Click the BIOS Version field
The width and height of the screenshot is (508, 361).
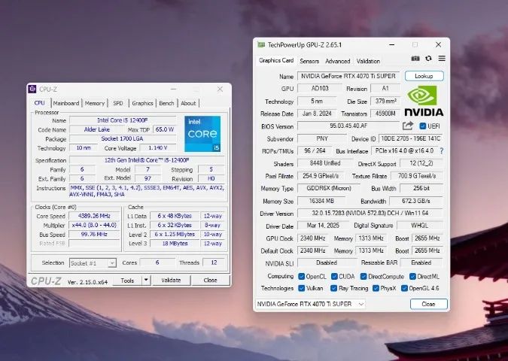[348, 126]
